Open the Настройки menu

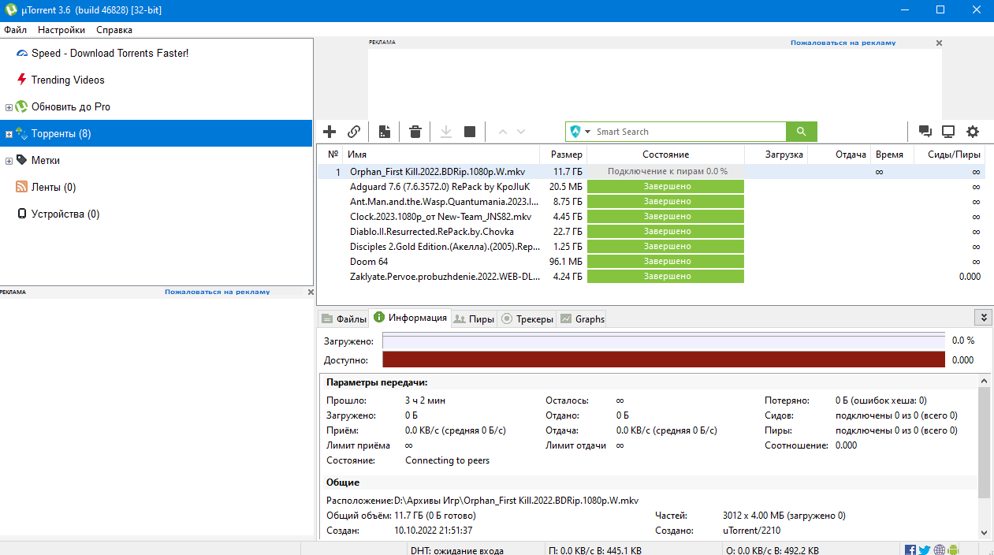[x=61, y=30]
